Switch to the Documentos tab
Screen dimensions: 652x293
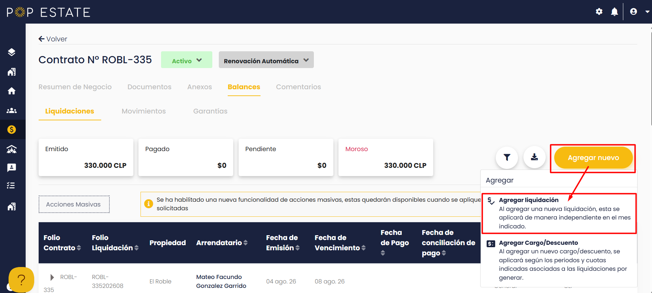click(149, 87)
